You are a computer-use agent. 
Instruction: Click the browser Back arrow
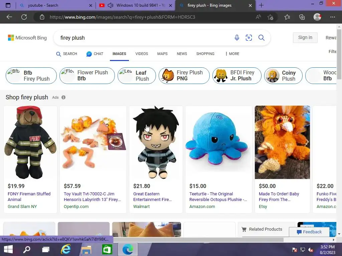tap(9, 17)
